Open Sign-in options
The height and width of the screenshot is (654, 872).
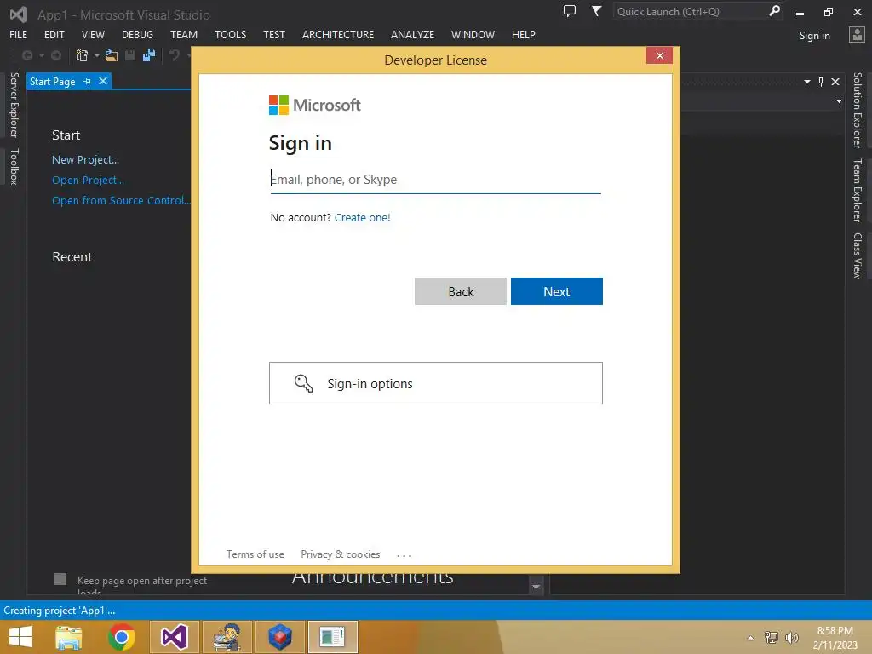click(x=436, y=384)
